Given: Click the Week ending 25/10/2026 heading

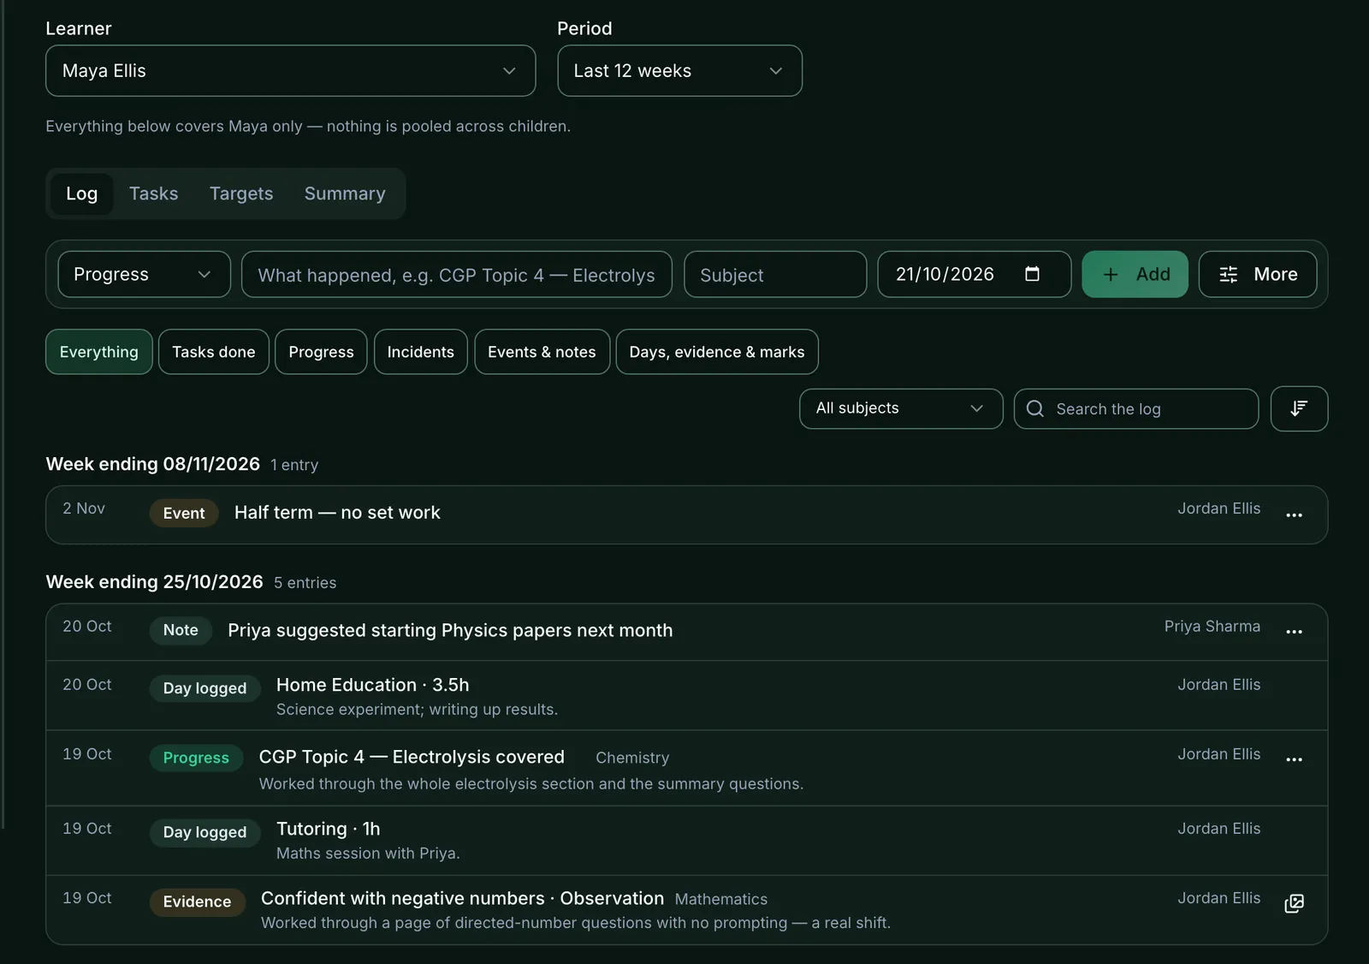Looking at the screenshot, I should tap(154, 582).
